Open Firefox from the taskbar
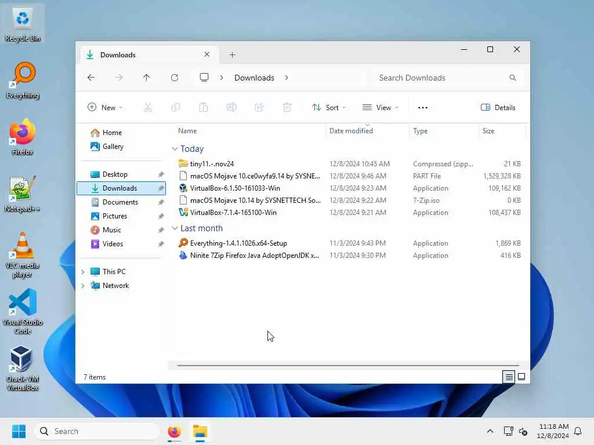Image resolution: width=594 pixels, height=445 pixels. point(174,431)
